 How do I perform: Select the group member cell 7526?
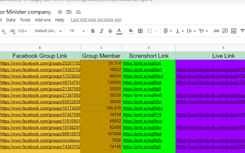(x=101, y=140)
